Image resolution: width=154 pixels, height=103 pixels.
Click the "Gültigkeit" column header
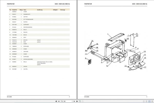[x=55, y=10]
